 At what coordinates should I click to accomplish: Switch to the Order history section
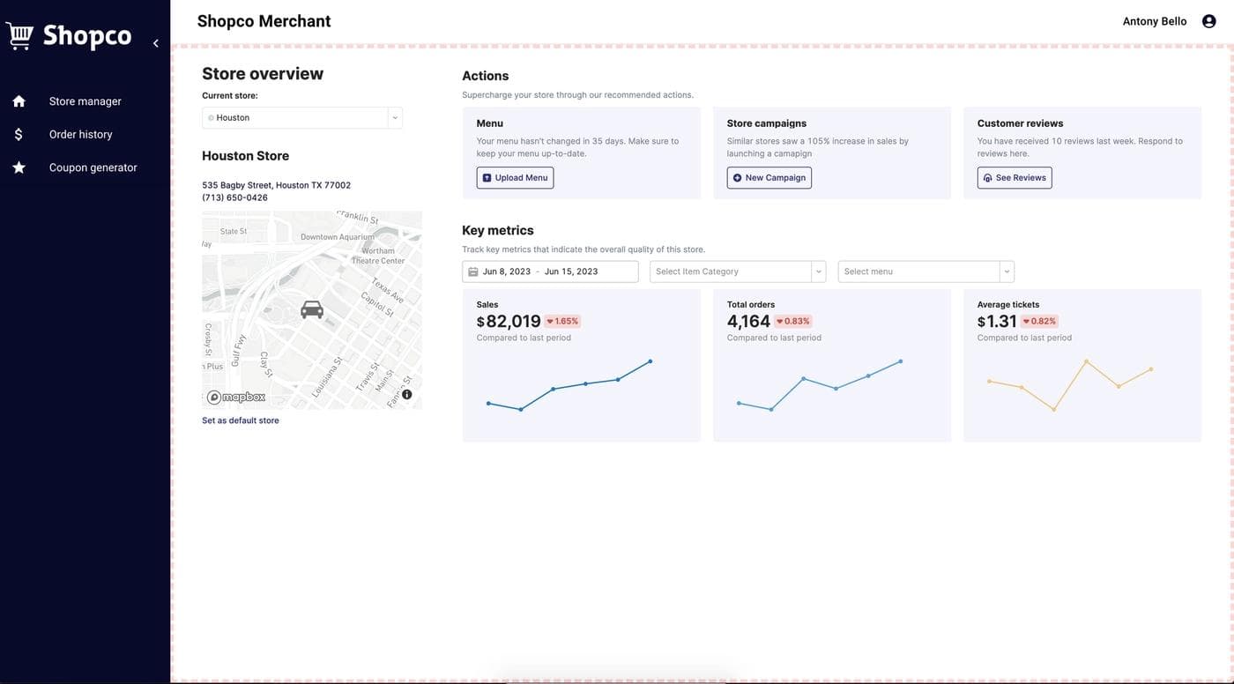point(81,133)
